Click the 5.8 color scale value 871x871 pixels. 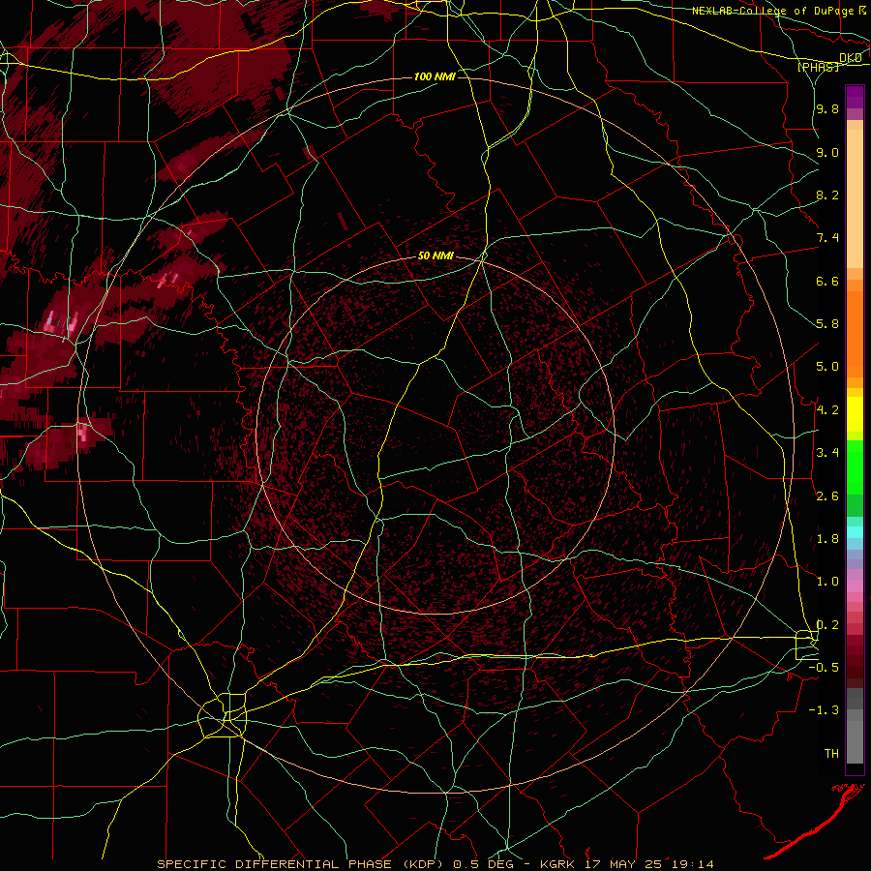point(827,324)
